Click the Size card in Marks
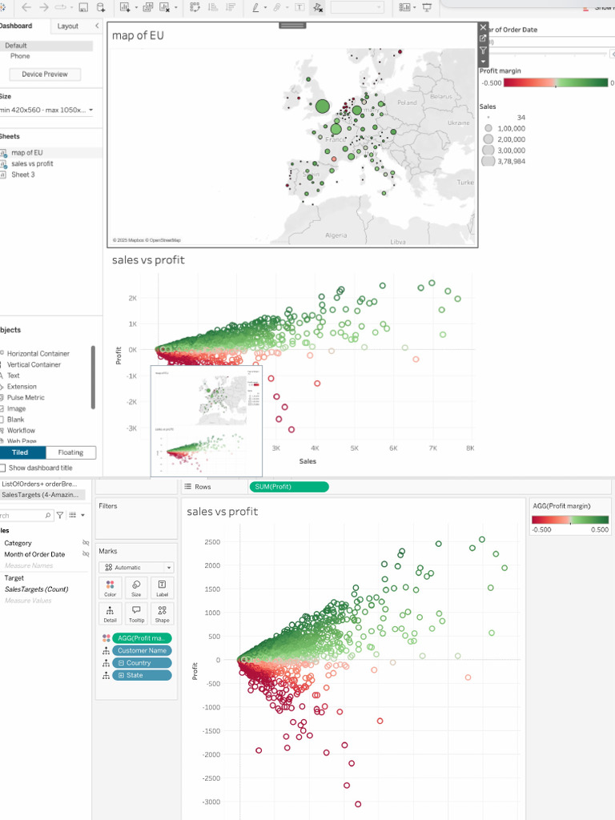The width and height of the screenshot is (615, 820). coord(136,588)
